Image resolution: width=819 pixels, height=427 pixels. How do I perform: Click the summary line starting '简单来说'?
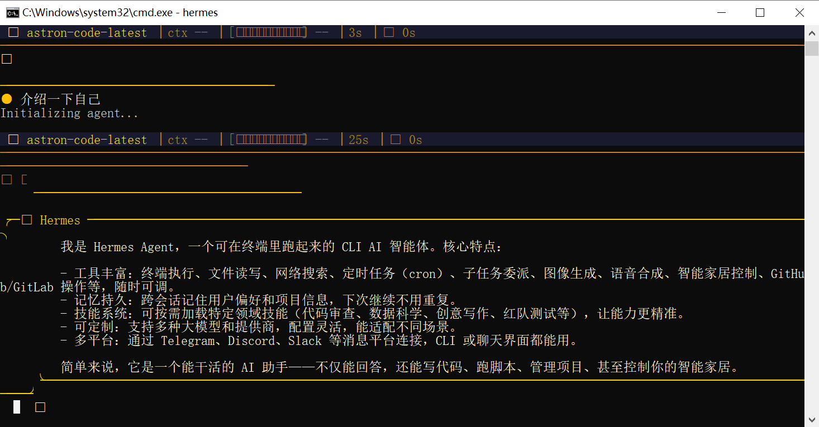pyautogui.click(x=399, y=367)
